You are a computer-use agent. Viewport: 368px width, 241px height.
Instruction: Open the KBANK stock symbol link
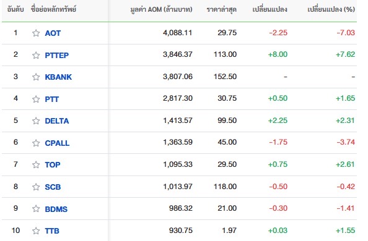tap(58, 77)
